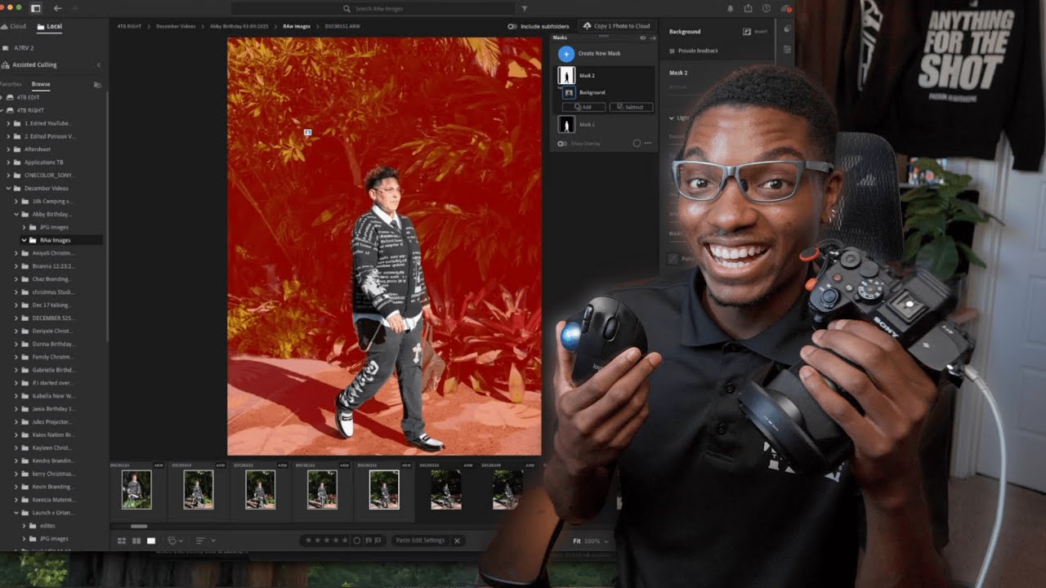Screen dimensions: 1046x588
Task: Click the share/export icon in top bar
Action: pos(749,8)
